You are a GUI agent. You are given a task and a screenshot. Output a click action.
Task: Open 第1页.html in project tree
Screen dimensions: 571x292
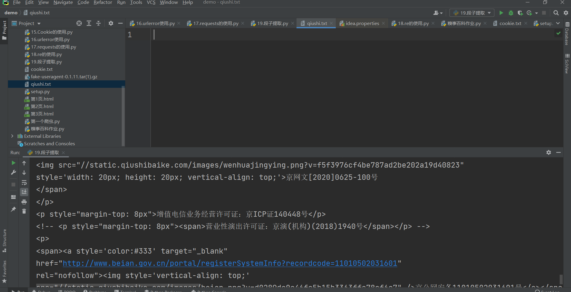pyautogui.click(x=42, y=99)
